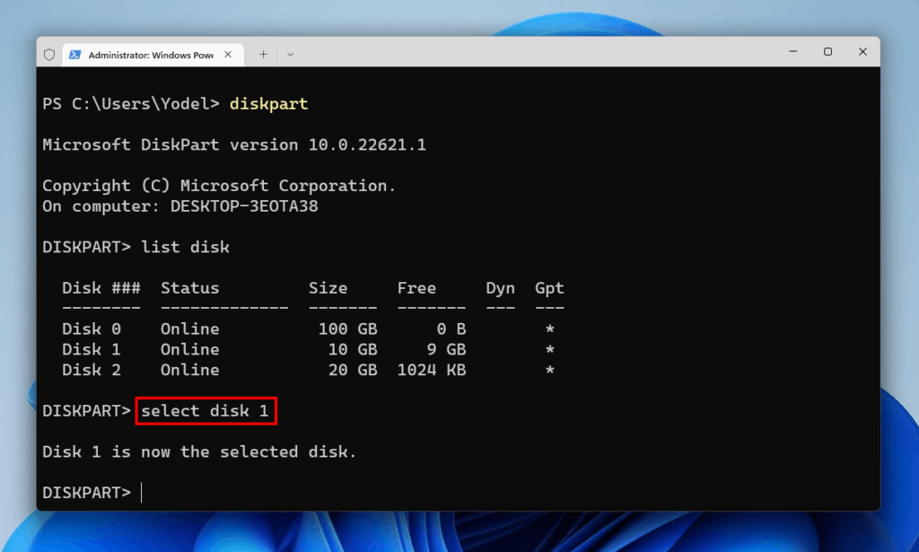The height and width of the screenshot is (552, 919).
Task: Click the yellow diskpart command text
Action: click(x=268, y=103)
